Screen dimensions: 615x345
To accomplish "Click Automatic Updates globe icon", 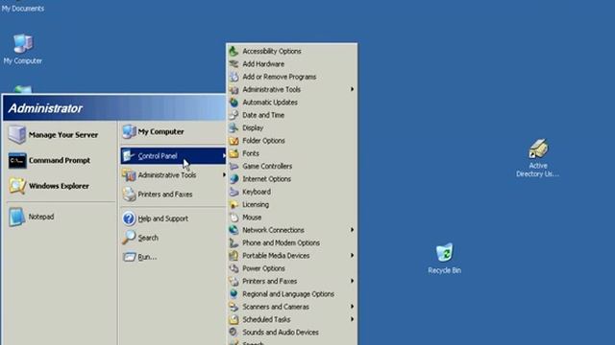I will click(x=234, y=103).
